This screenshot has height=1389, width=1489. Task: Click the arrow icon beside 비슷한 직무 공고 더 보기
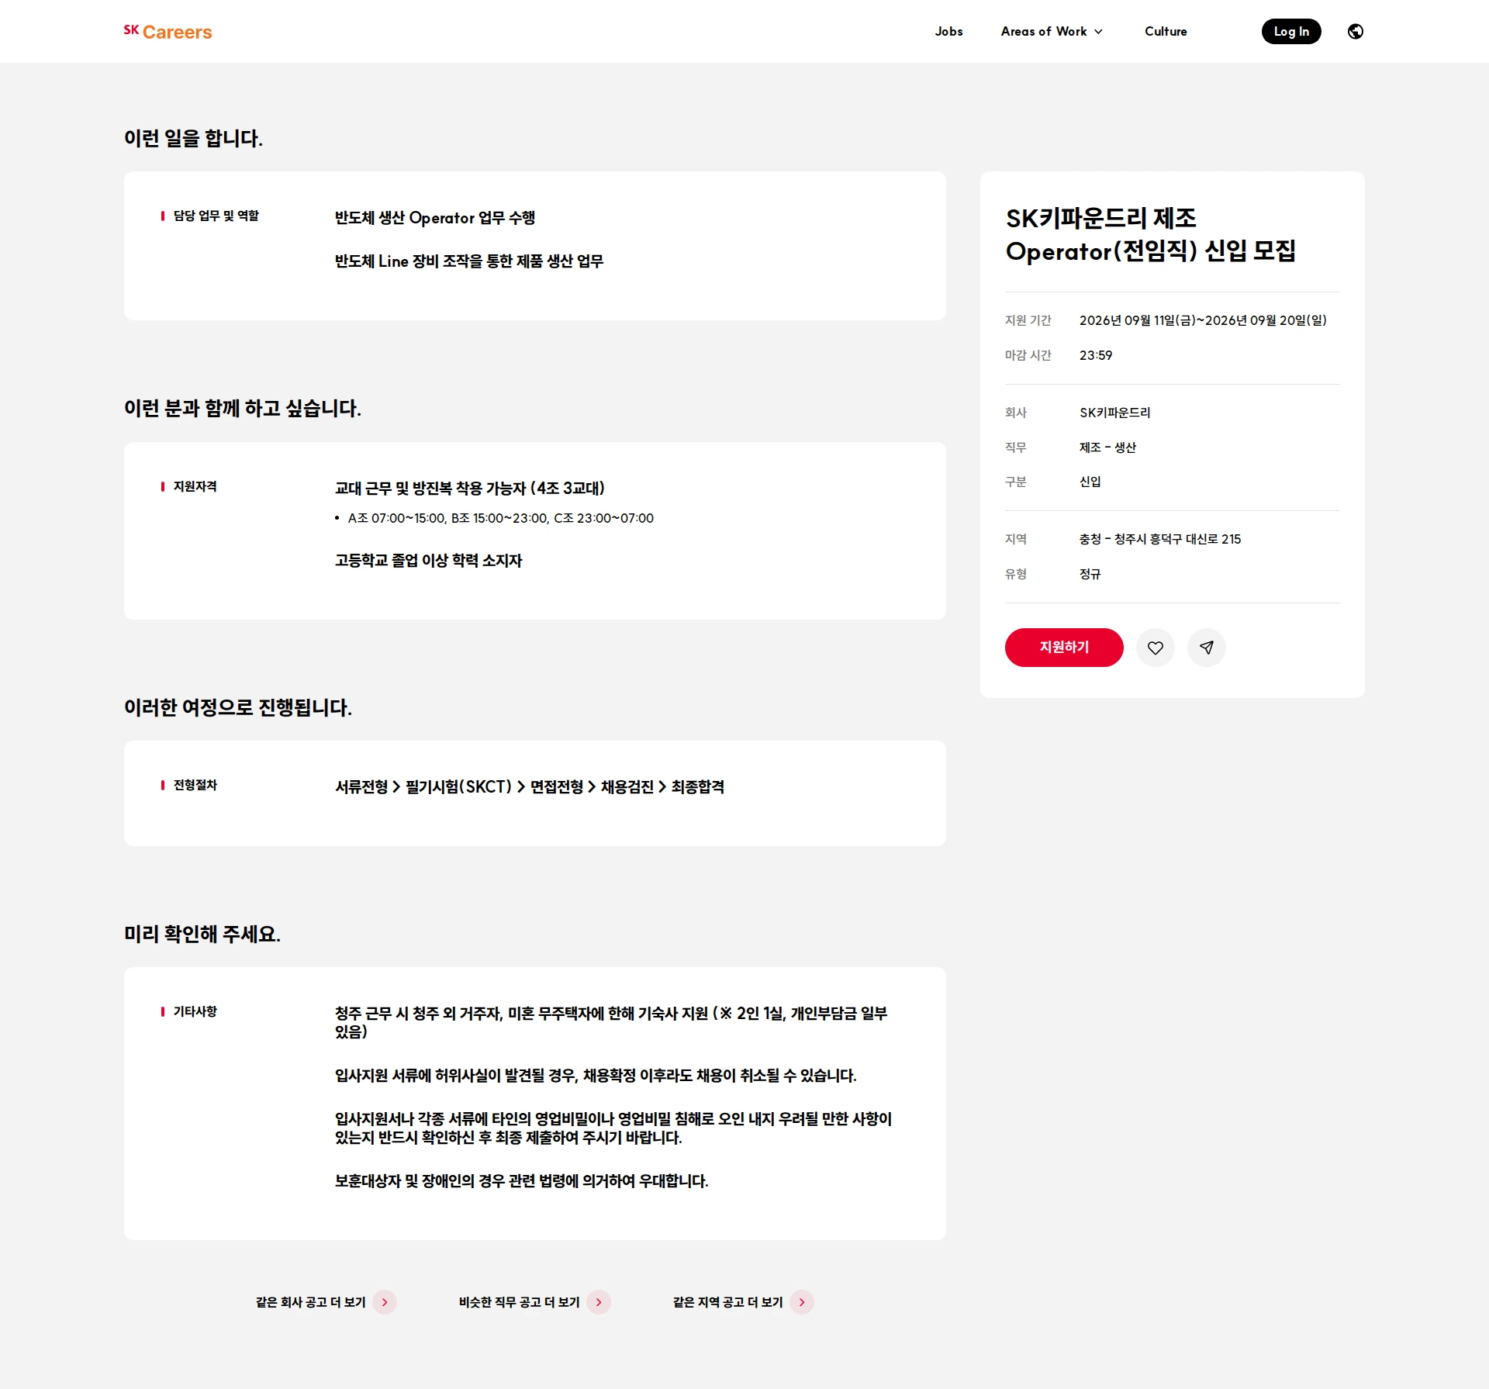(599, 1302)
